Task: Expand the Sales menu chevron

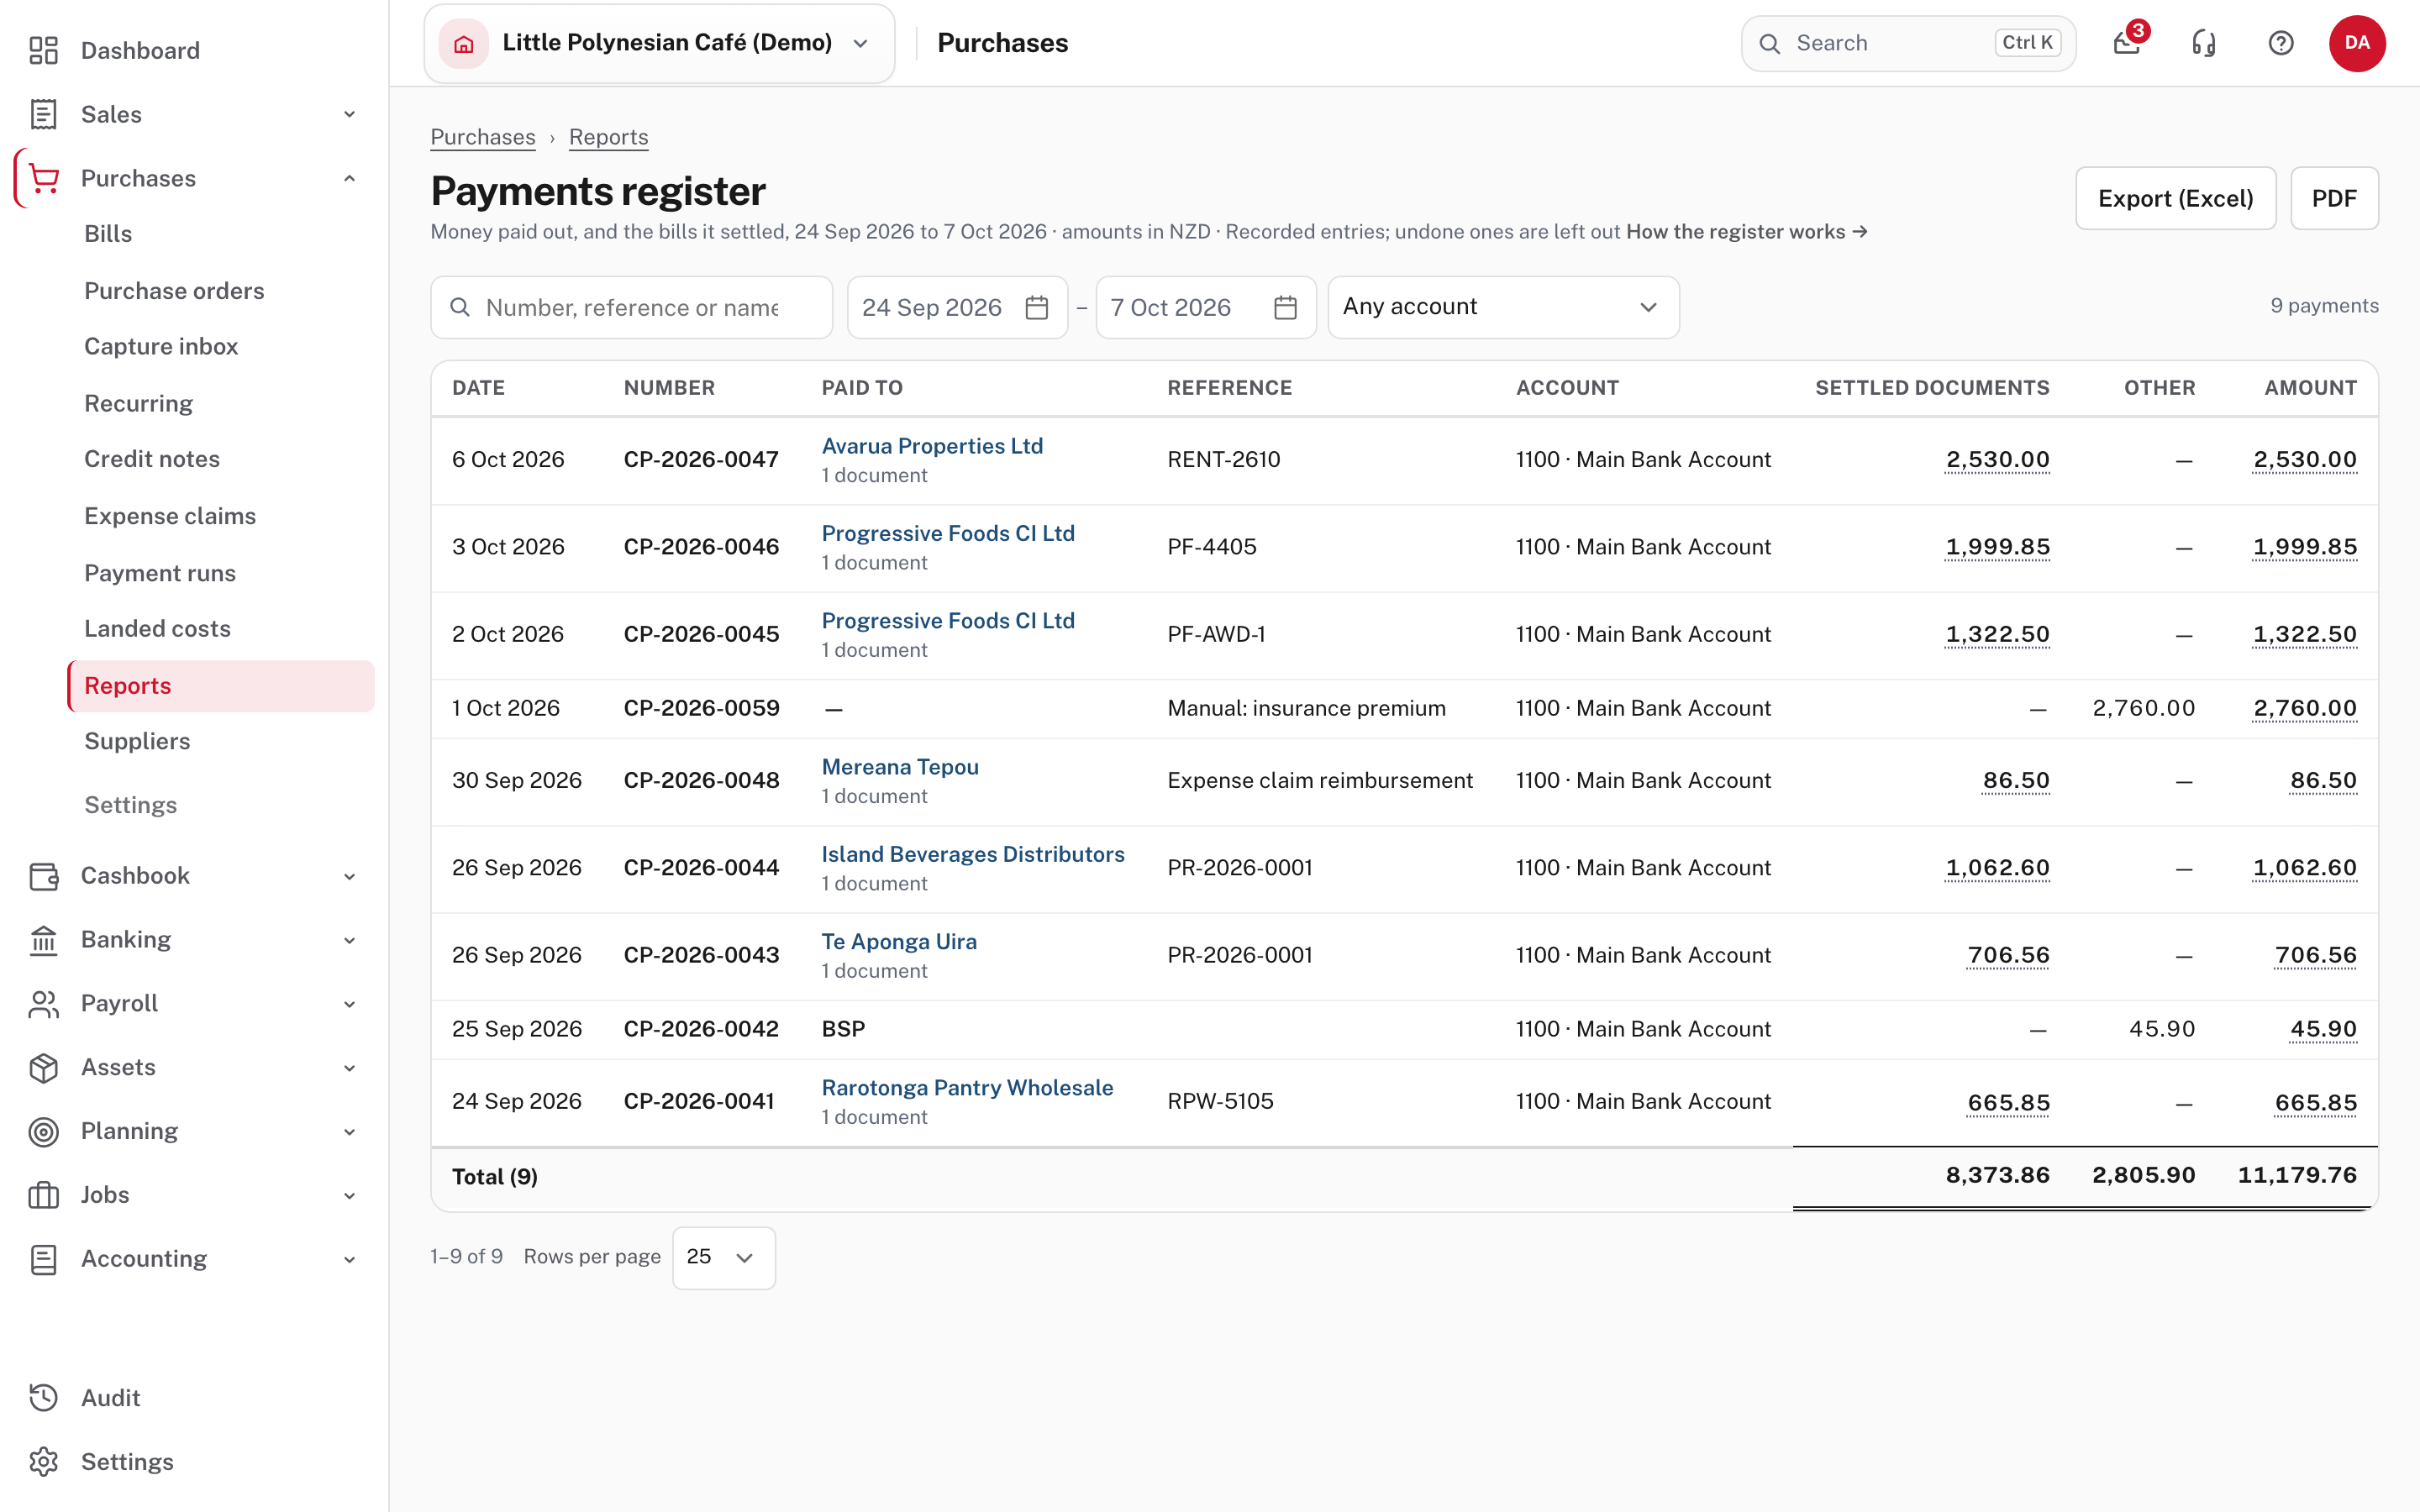Action: click(349, 114)
